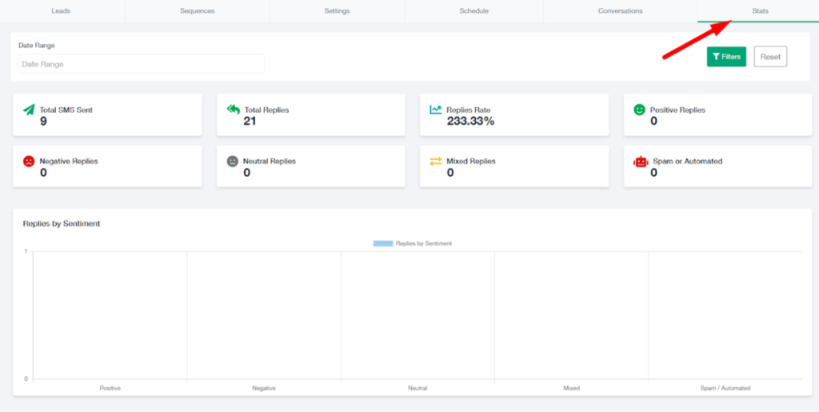Image resolution: width=819 pixels, height=412 pixels.
Task: Click the red sad face Negative Replies icon
Action: (x=29, y=161)
